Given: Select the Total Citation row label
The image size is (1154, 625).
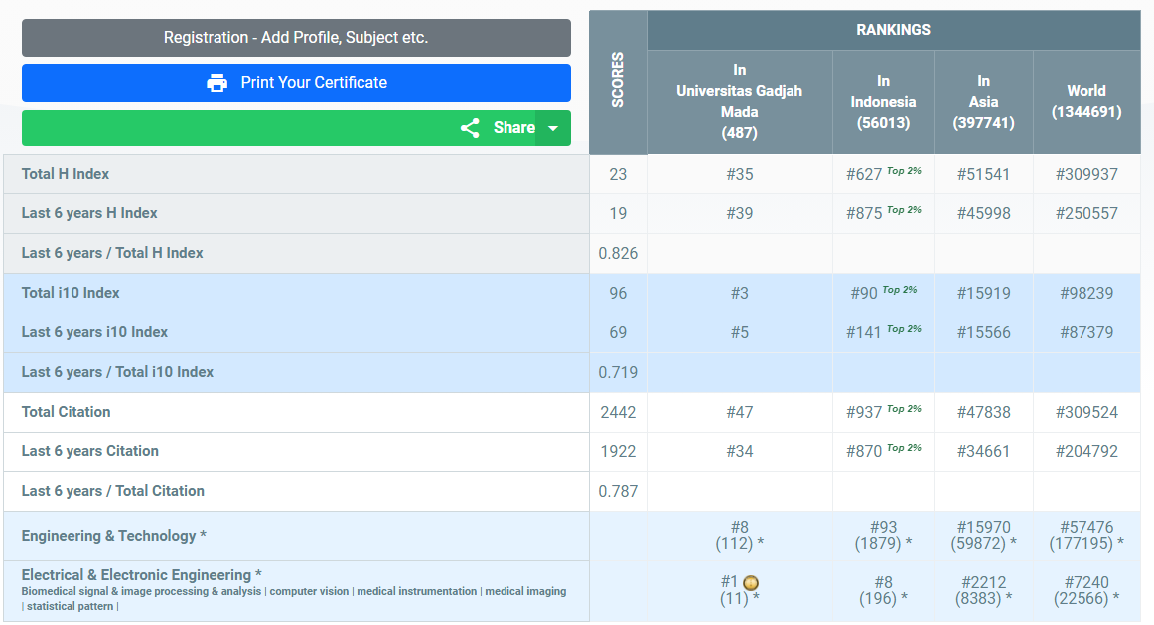Looking at the screenshot, I should [67, 412].
